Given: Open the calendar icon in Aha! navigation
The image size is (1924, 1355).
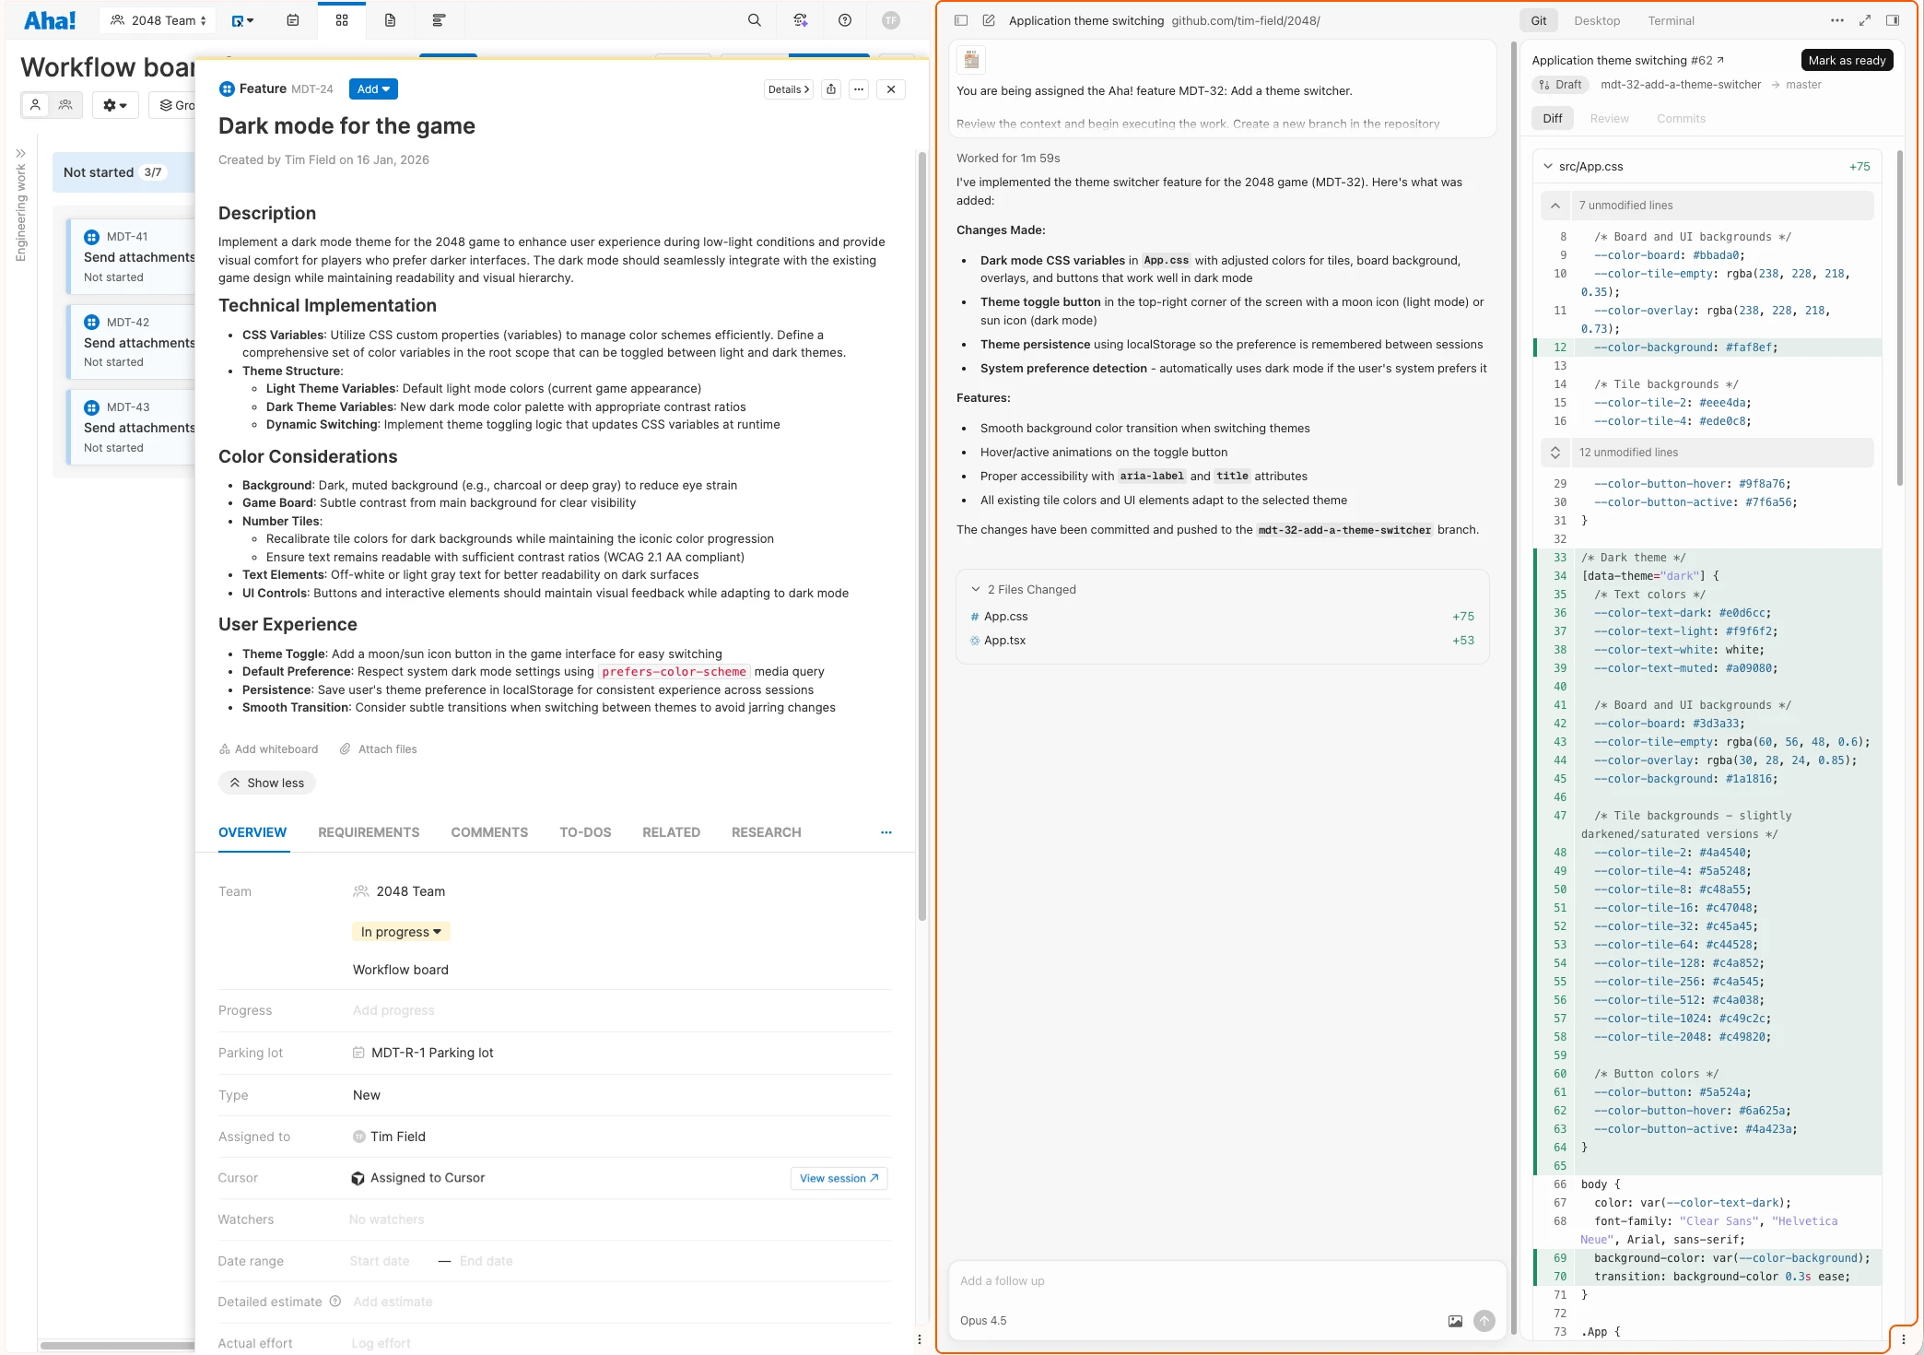Looking at the screenshot, I should pyautogui.click(x=292, y=19).
